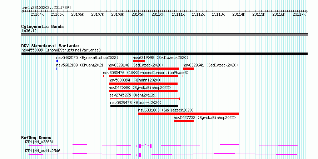Click the 23117k ruler tick label
This screenshot has width=318, height=159.
(299, 14)
